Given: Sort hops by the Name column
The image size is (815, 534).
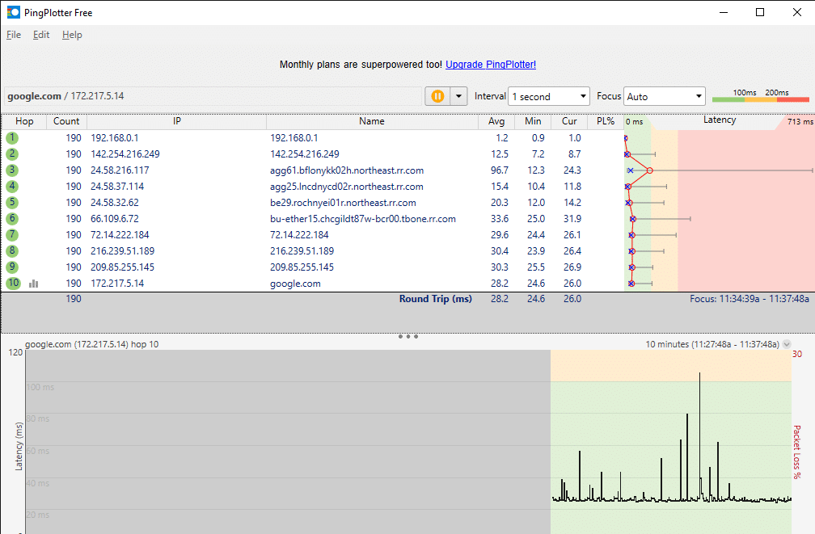Looking at the screenshot, I should coord(371,121).
